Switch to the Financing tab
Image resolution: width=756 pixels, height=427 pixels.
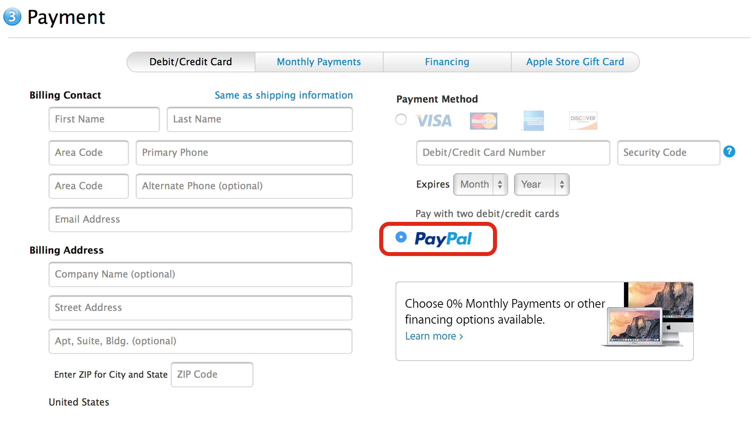pyautogui.click(x=447, y=62)
